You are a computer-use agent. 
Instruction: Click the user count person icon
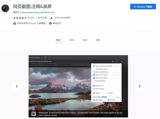pyautogui.click(x=51, y=18)
